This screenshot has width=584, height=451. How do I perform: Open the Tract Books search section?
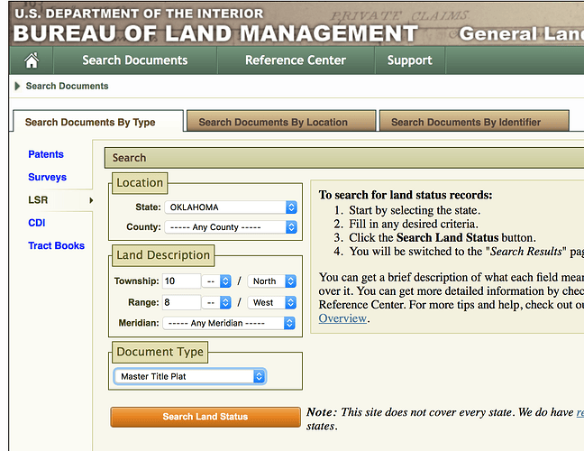(x=56, y=245)
